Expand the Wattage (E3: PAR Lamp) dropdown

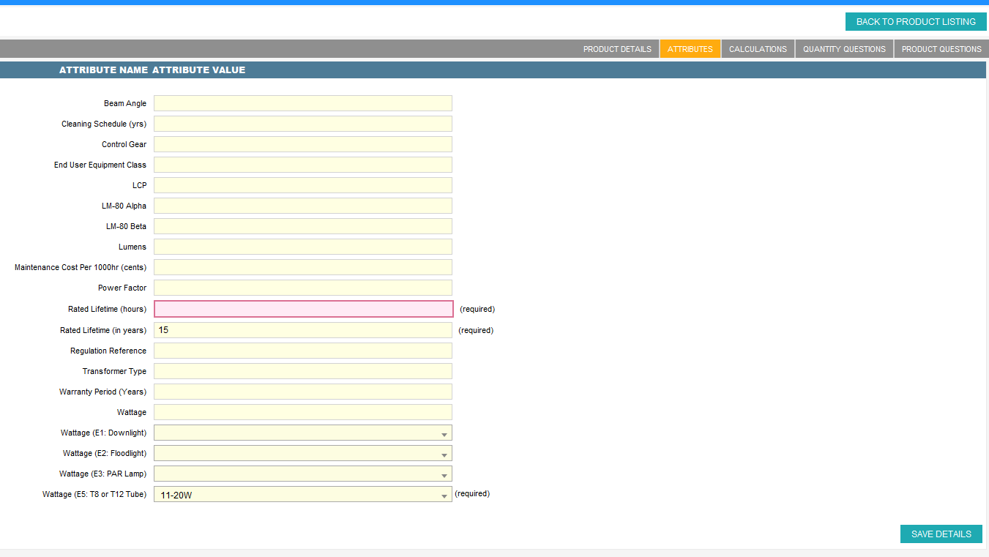click(x=302, y=474)
